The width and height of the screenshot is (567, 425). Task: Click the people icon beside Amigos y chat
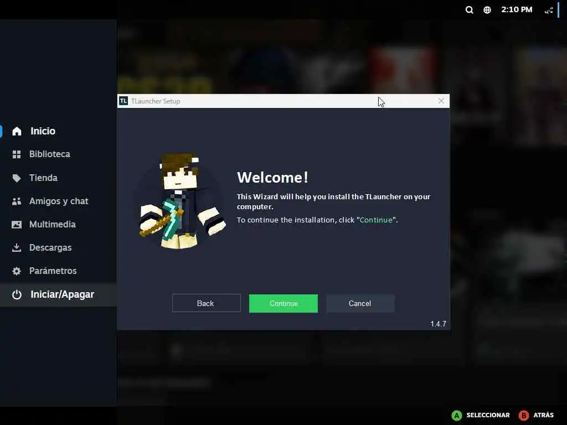[x=17, y=201]
